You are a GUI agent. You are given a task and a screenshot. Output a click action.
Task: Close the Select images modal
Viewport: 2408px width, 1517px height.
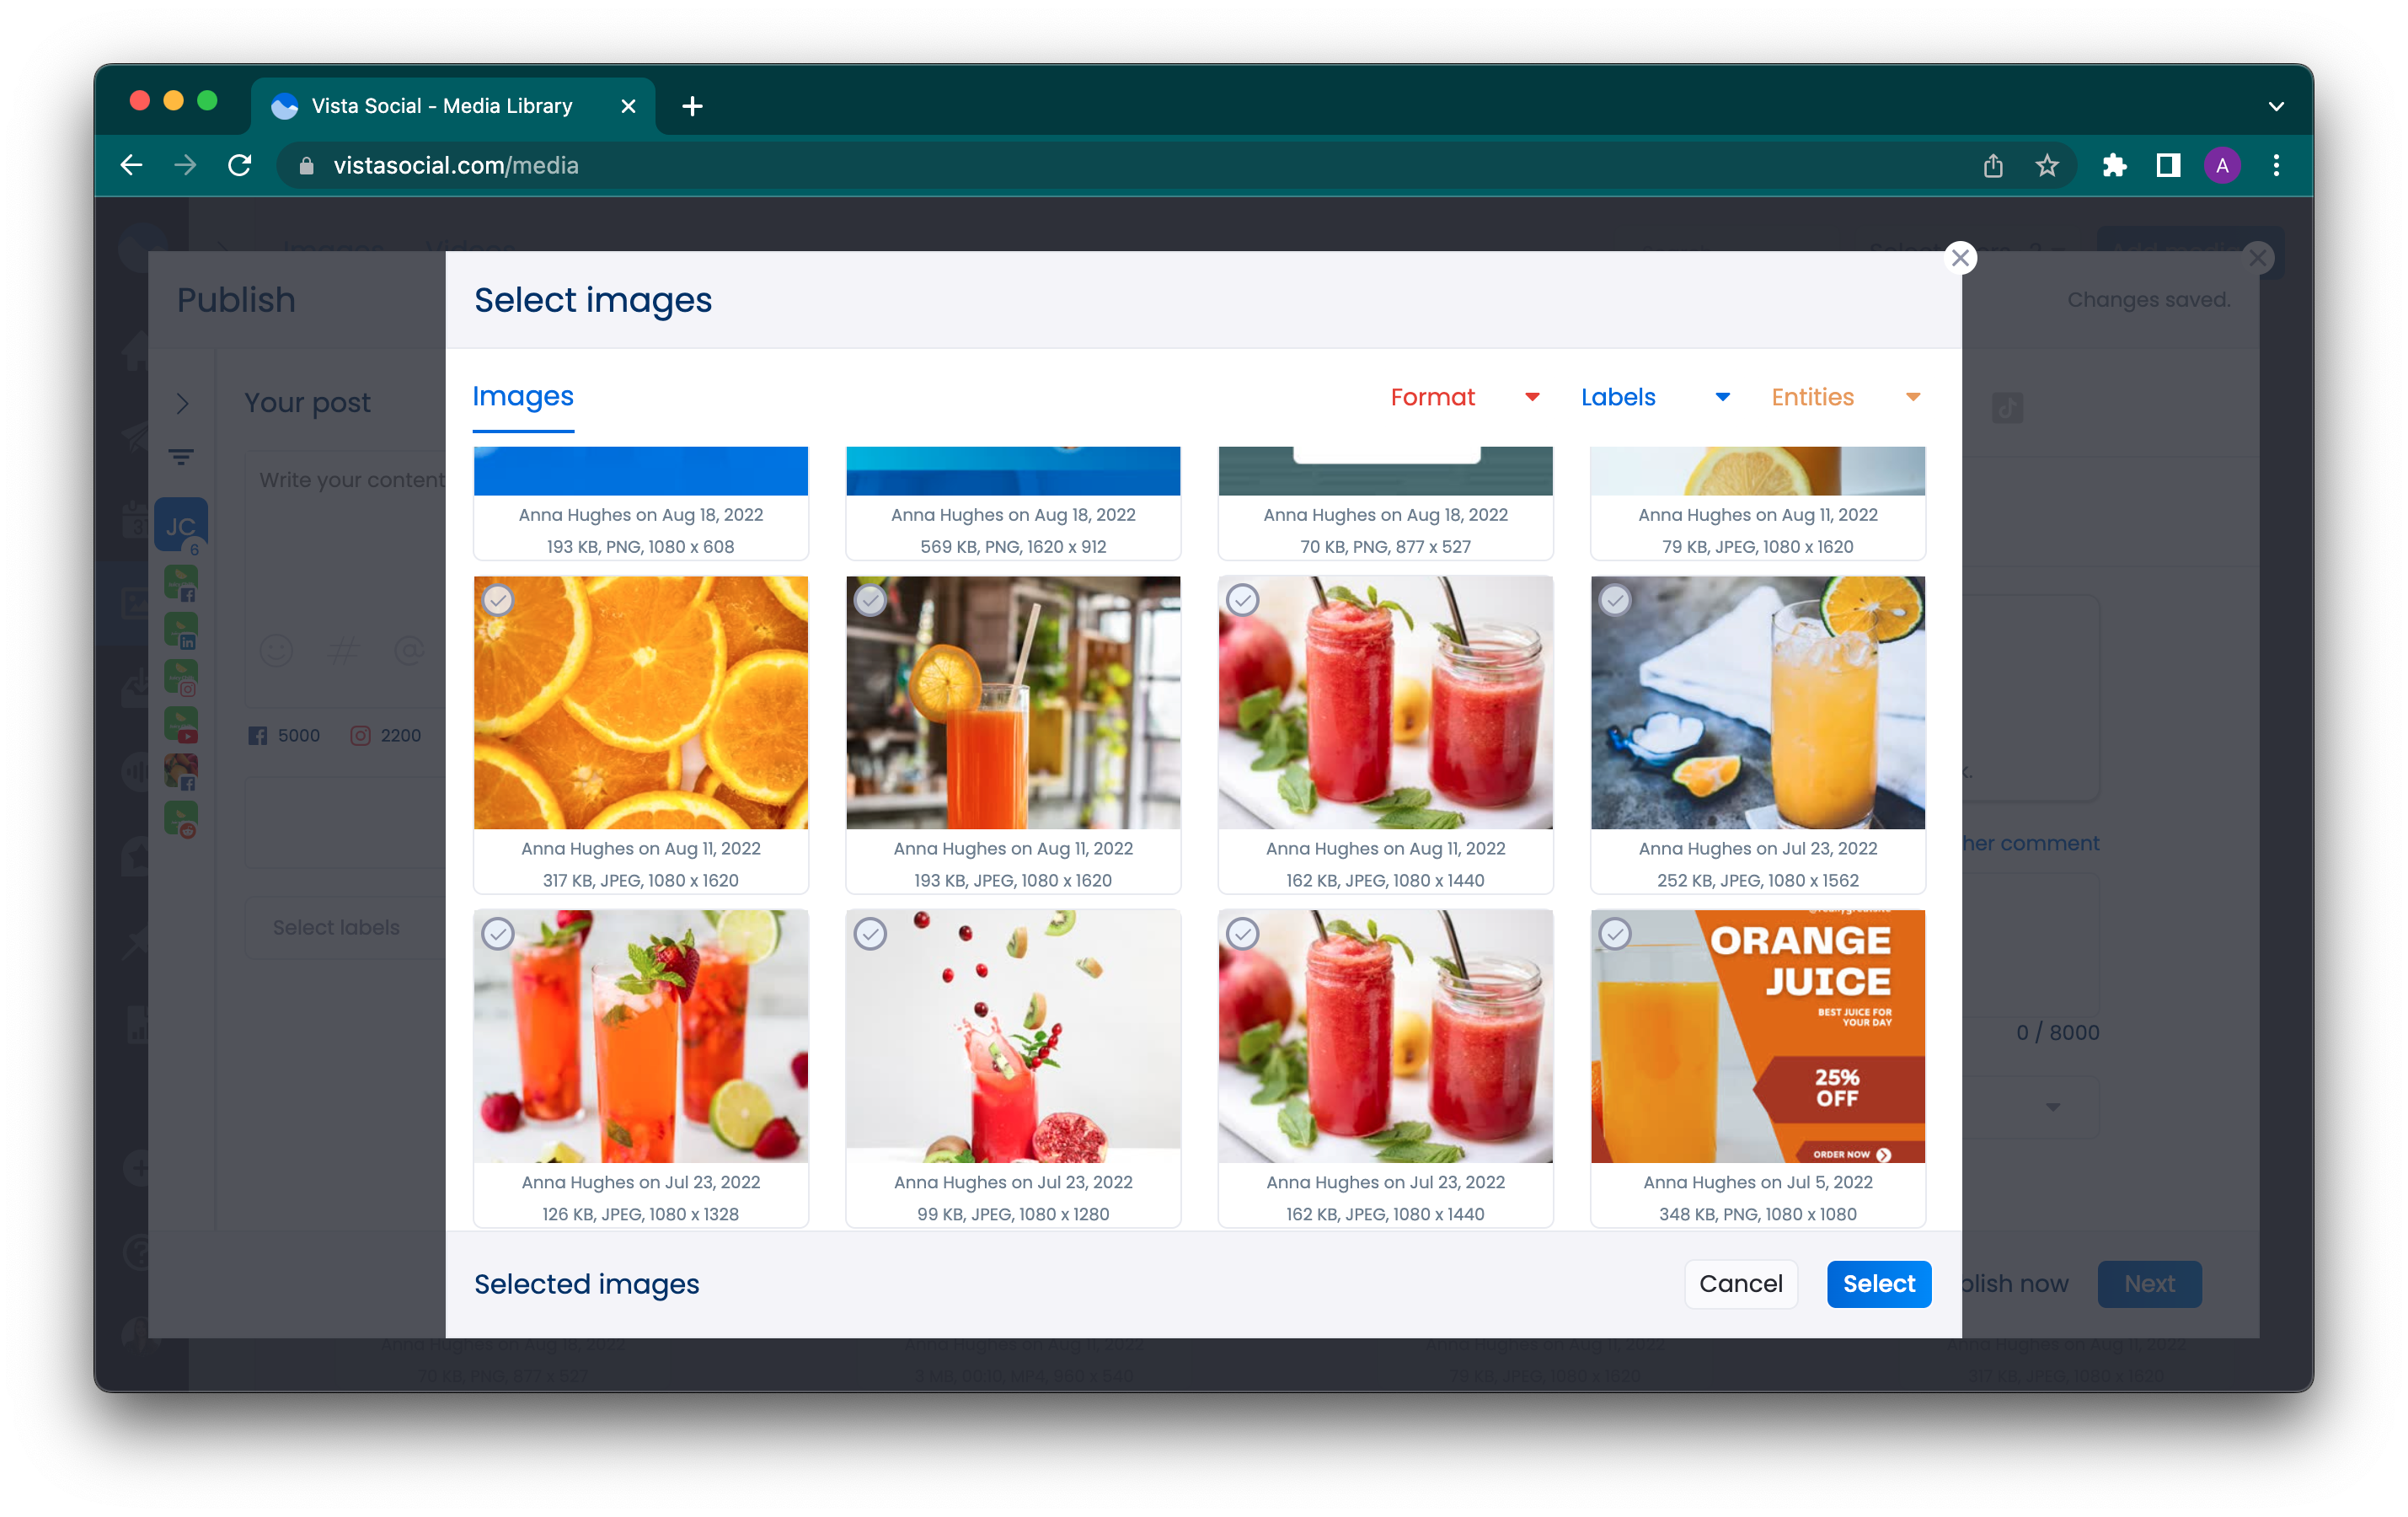[1961, 257]
